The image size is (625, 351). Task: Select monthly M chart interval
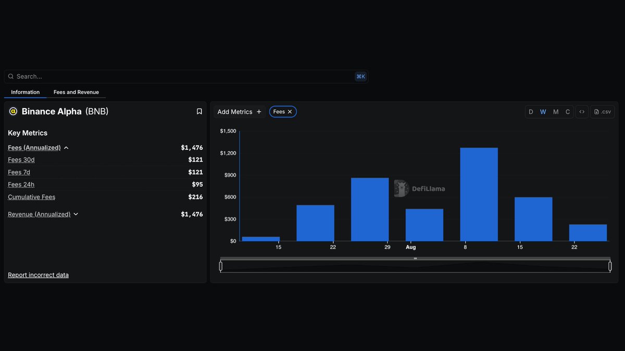(x=556, y=112)
